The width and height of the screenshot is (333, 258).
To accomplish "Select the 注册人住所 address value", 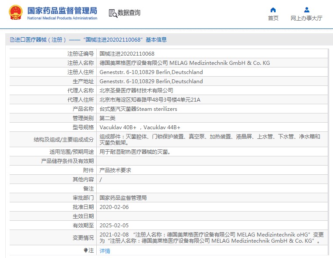I will (x=151, y=72).
